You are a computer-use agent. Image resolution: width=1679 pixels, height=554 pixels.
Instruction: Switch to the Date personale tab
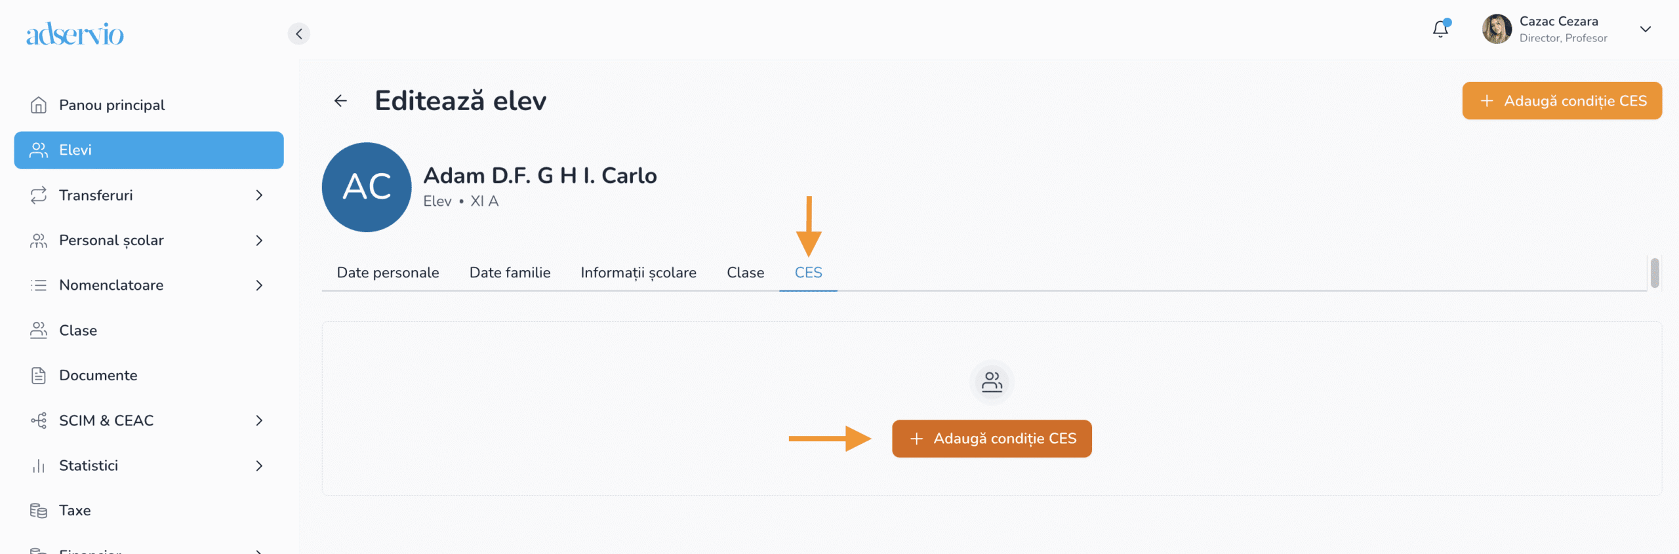[388, 273]
